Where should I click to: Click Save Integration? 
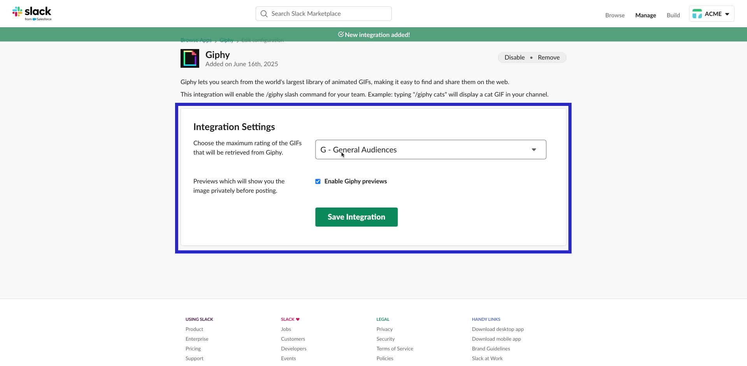click(x=356, y=217)
